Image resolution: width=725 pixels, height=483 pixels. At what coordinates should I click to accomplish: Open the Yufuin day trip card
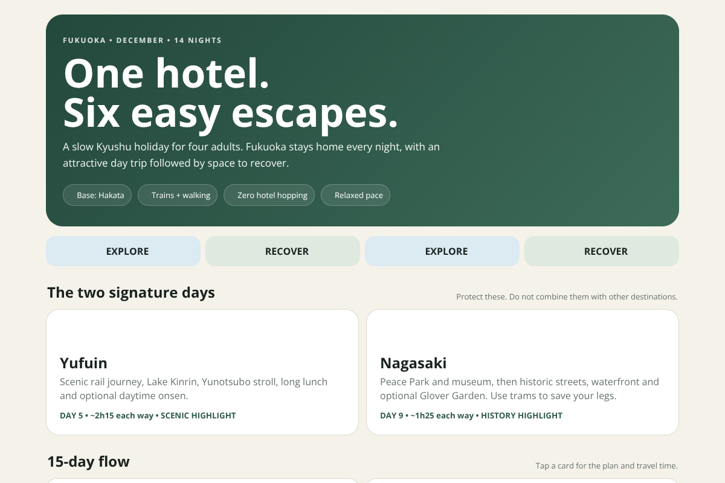pyautogui.click(x=202, y=372)
